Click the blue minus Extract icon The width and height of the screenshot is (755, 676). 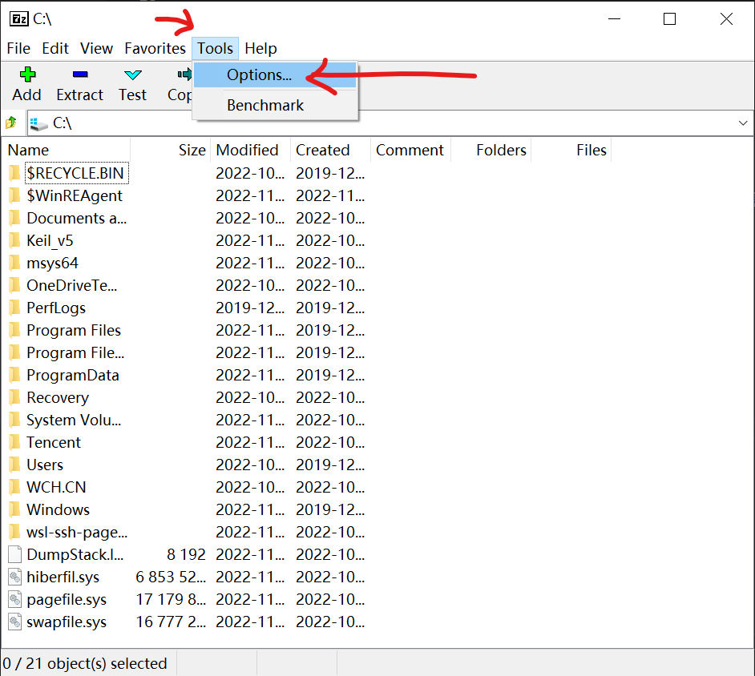pos(79,75)
